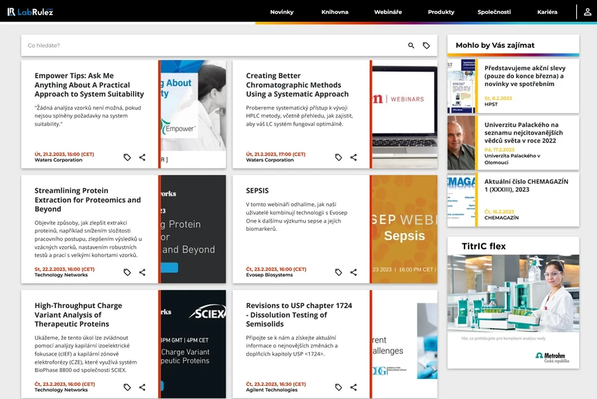Share the SEPSIS webinar
Screen dimensions: 597x399
click(353, 272)
